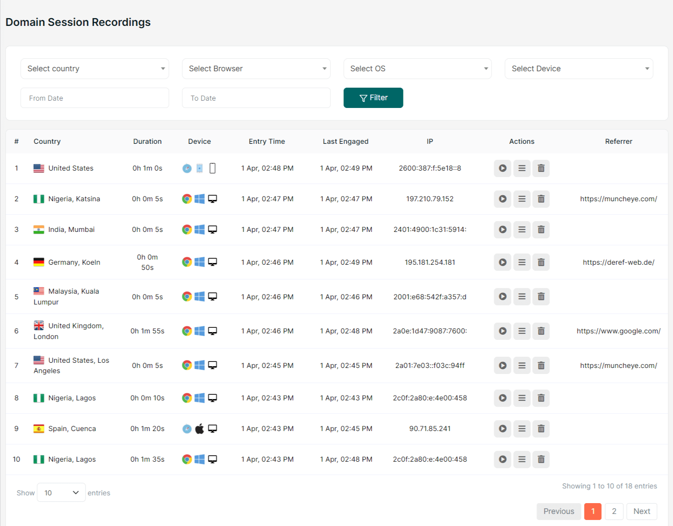Open the Select country dropdown
The image size is (673, 526).
click(95, 69)
